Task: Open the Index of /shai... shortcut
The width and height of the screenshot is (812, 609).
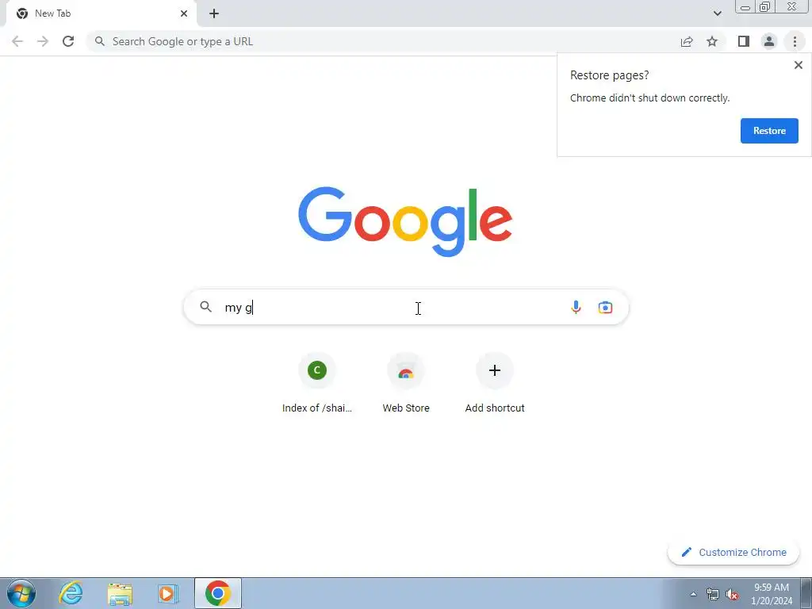Action: tap(317, 383)
